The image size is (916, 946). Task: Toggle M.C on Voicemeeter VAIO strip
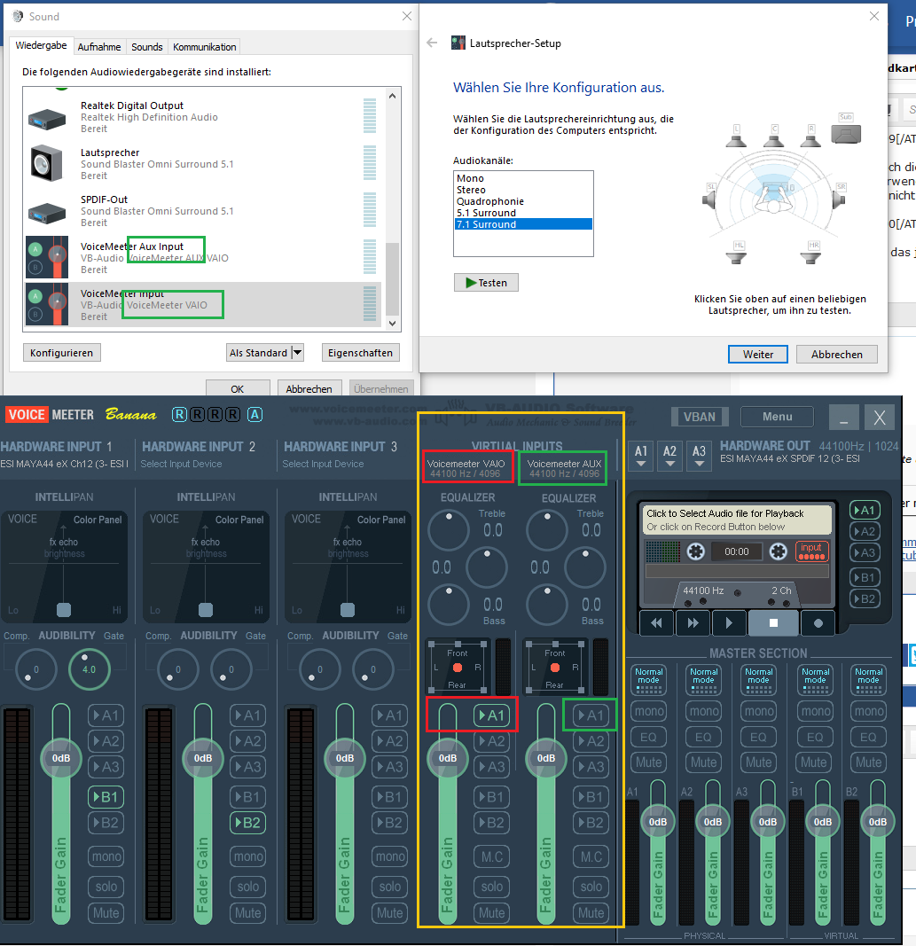point(492,856)
